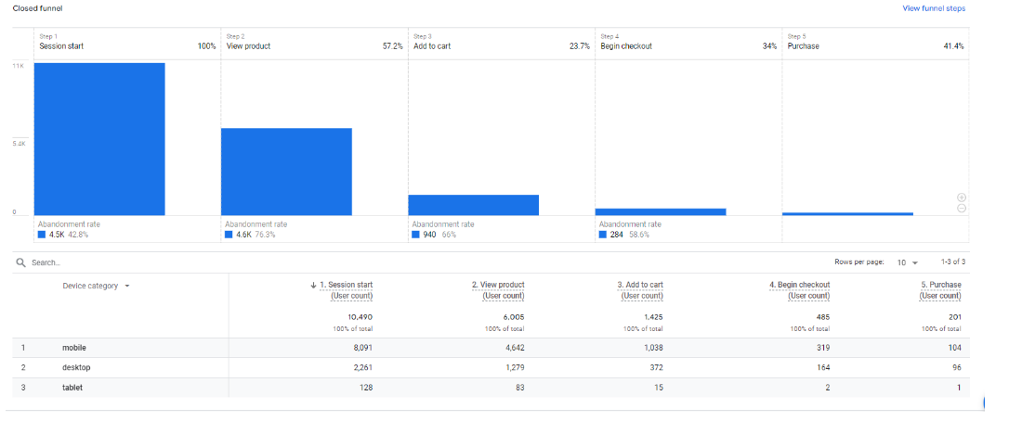Click the mobile purchase value 104
Screen dimensions: 1009x434
tap(955, 348)
